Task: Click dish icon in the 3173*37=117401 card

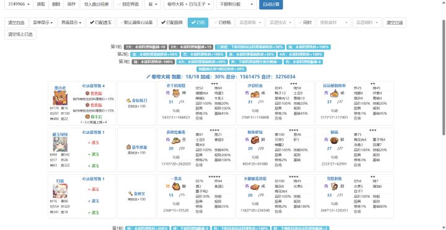Action: click(334, 93)
